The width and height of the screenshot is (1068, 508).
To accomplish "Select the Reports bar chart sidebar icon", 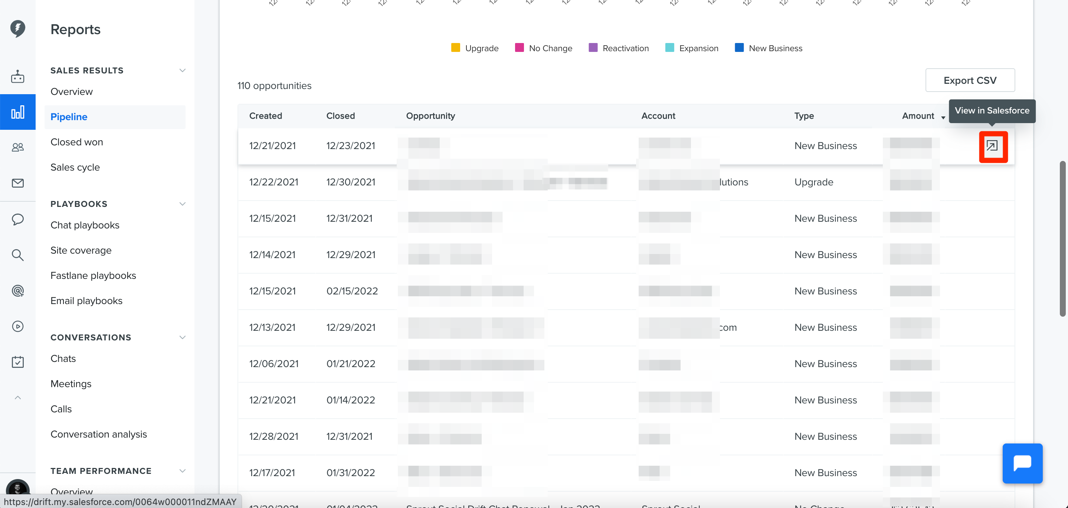I will (17, 112).
